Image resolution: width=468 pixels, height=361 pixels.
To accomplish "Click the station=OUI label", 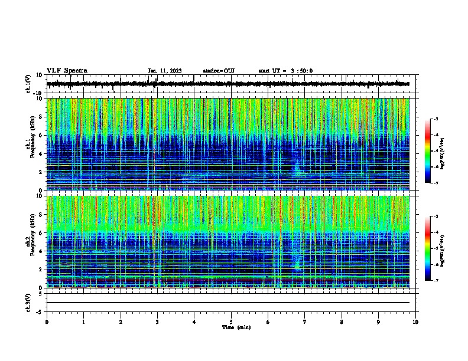I will coord(219,71).
